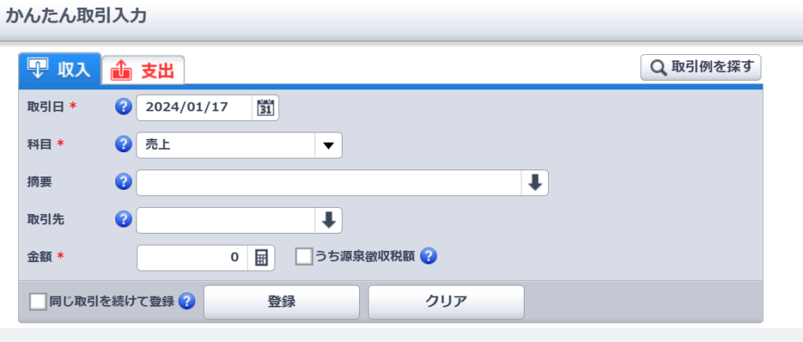Enable the うち源泉徴収税額 checkbox
The width and height of the screenshot is (803, 342).
pyautogui.click(x=304, y=256)
